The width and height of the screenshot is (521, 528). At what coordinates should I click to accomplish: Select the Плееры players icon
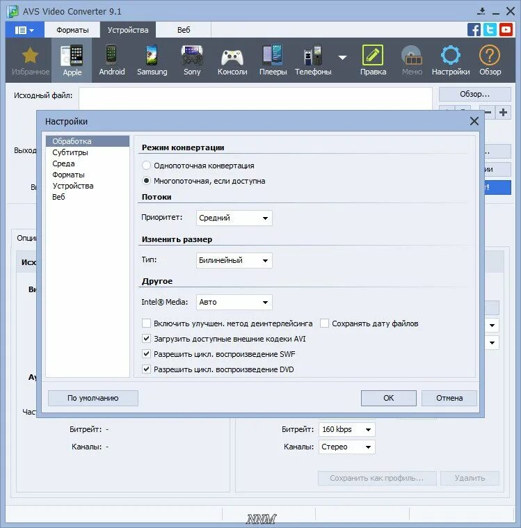(273, 55)
